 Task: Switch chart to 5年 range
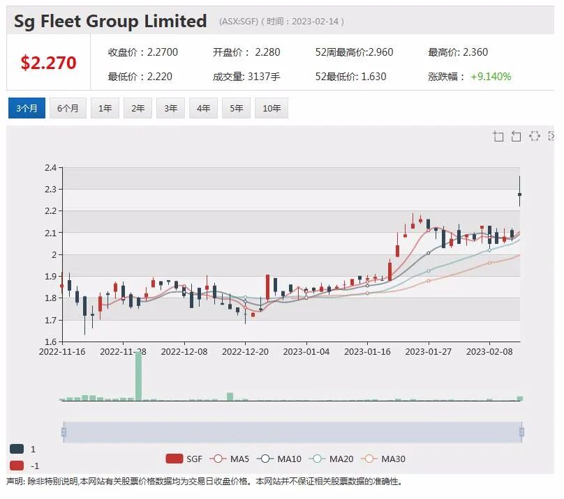(x=237, y=108)
